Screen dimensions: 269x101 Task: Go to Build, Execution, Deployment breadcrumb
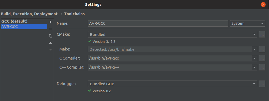[x=29, y=14]
